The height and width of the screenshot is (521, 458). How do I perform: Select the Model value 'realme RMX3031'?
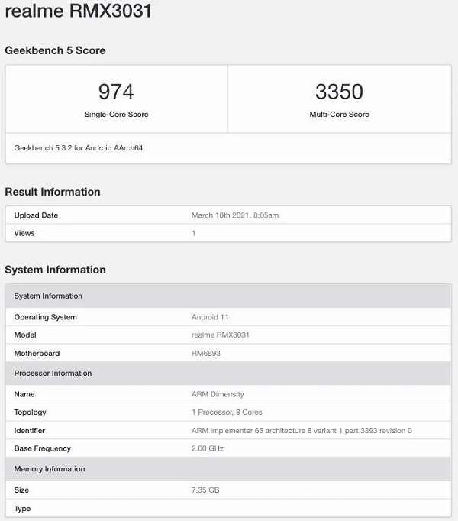(220, 335)
